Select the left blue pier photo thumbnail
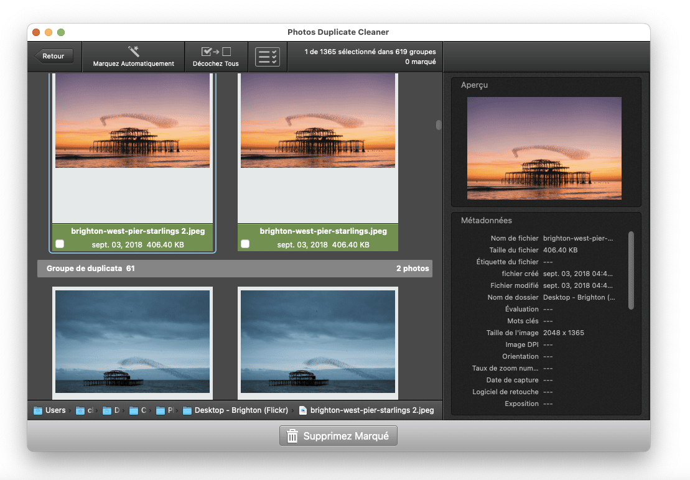690x480 pixels. (x=133, y=342)
